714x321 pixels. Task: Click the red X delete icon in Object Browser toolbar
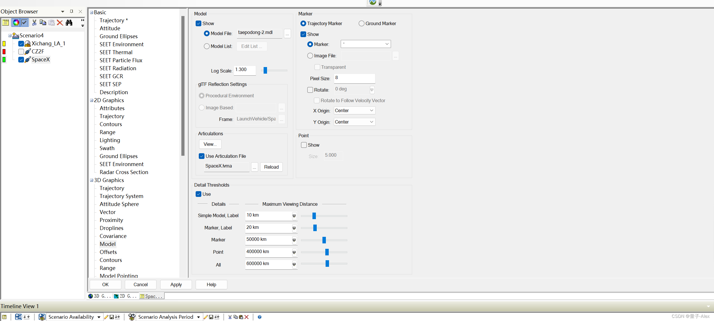(x=60, y=23)
